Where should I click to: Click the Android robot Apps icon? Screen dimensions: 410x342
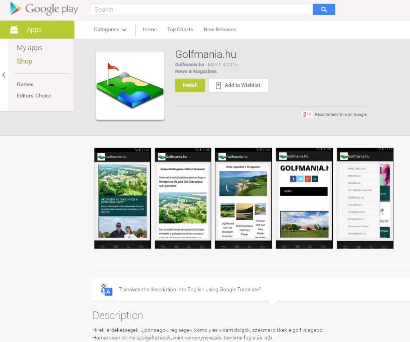tap(14, 30)
